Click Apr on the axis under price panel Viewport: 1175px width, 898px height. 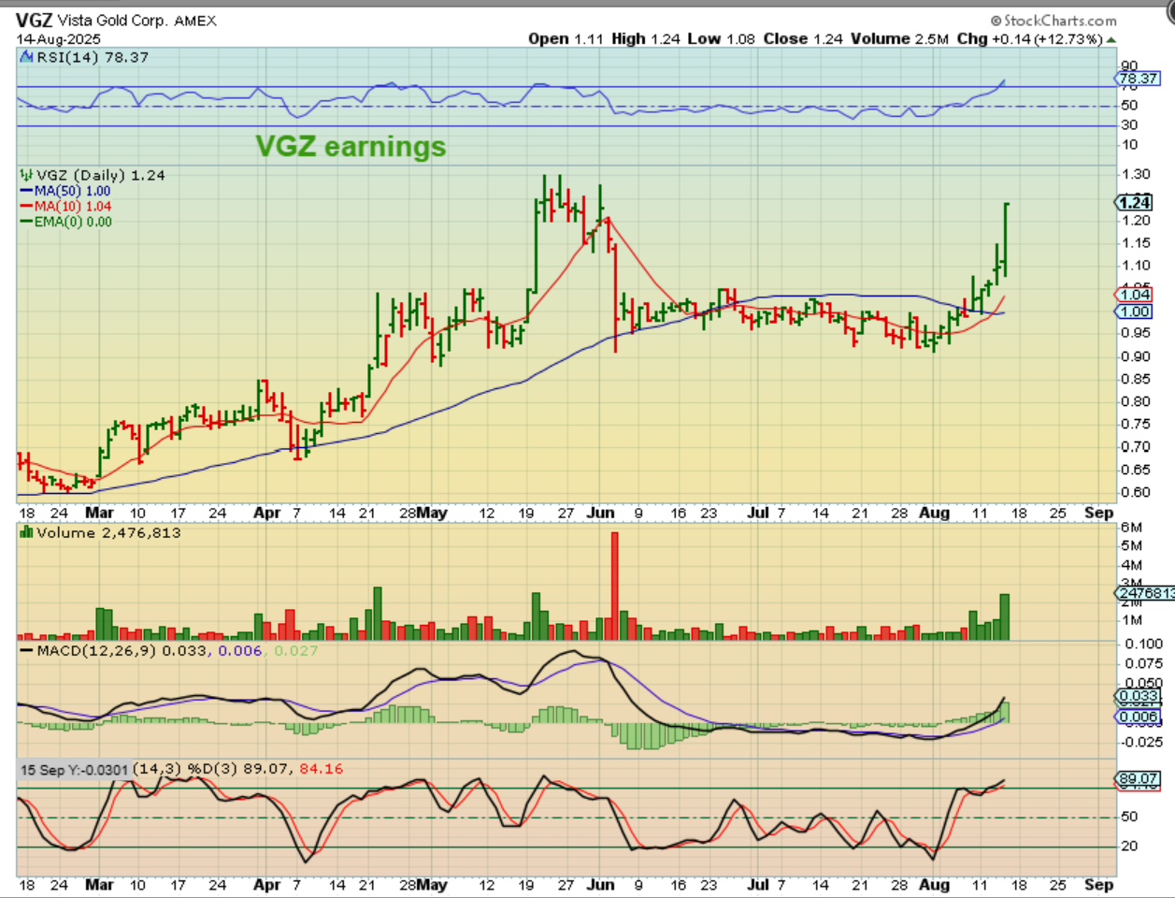coord(267,513)
